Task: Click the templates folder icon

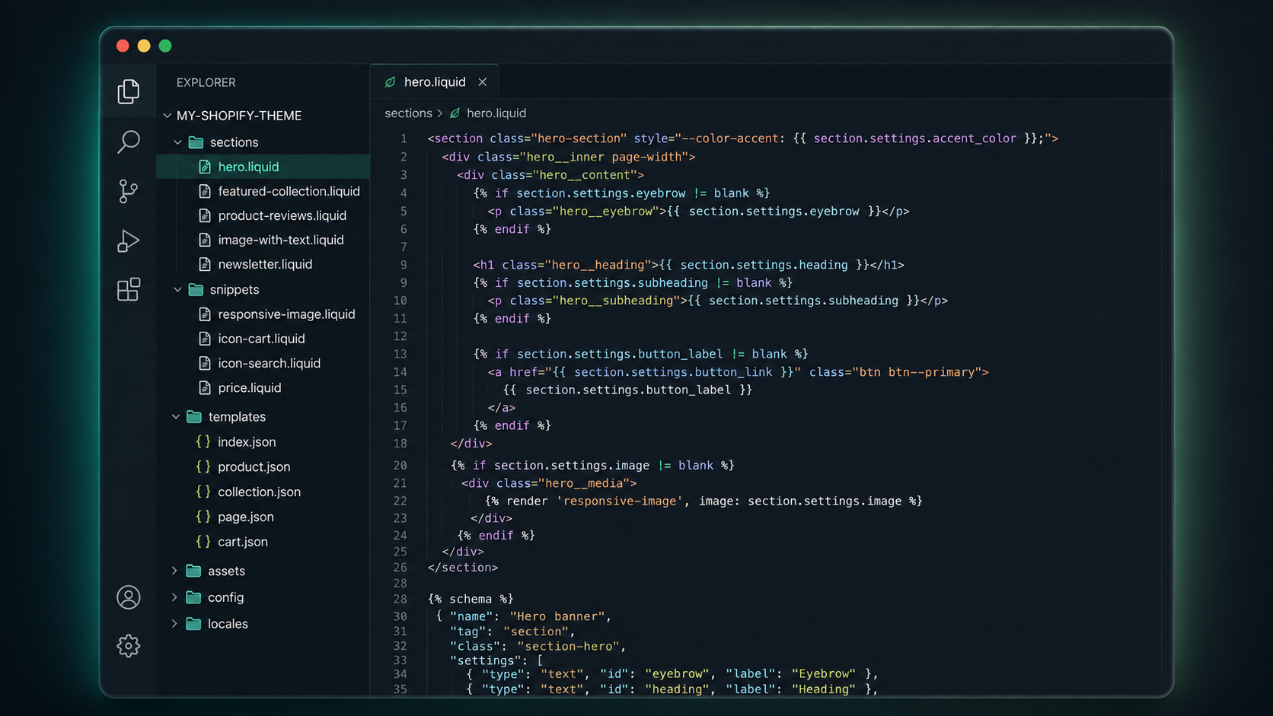Action: coord(194,417)
